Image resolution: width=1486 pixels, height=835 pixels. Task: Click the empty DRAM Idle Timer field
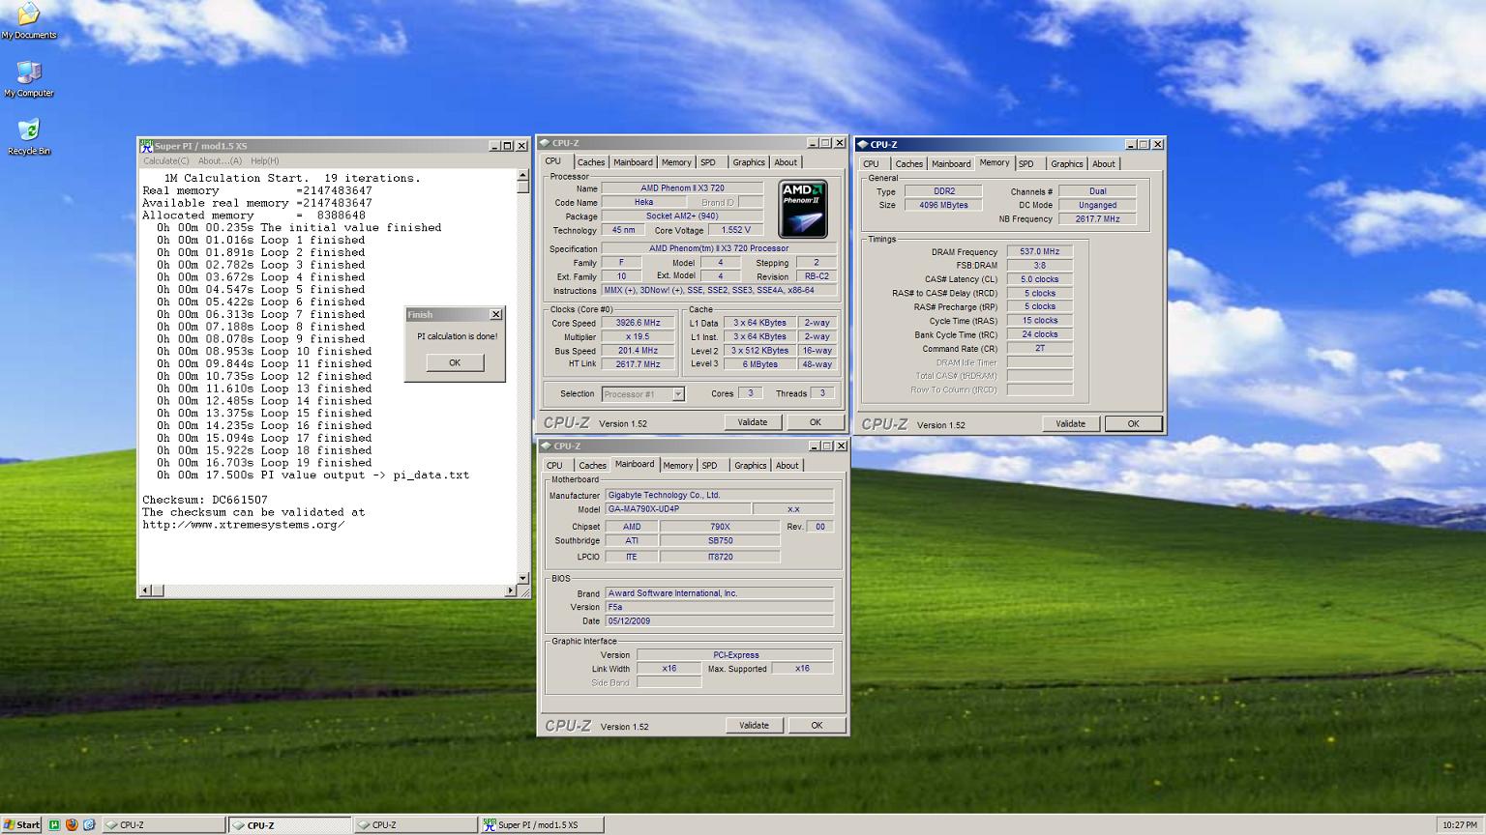[1039, 362]
